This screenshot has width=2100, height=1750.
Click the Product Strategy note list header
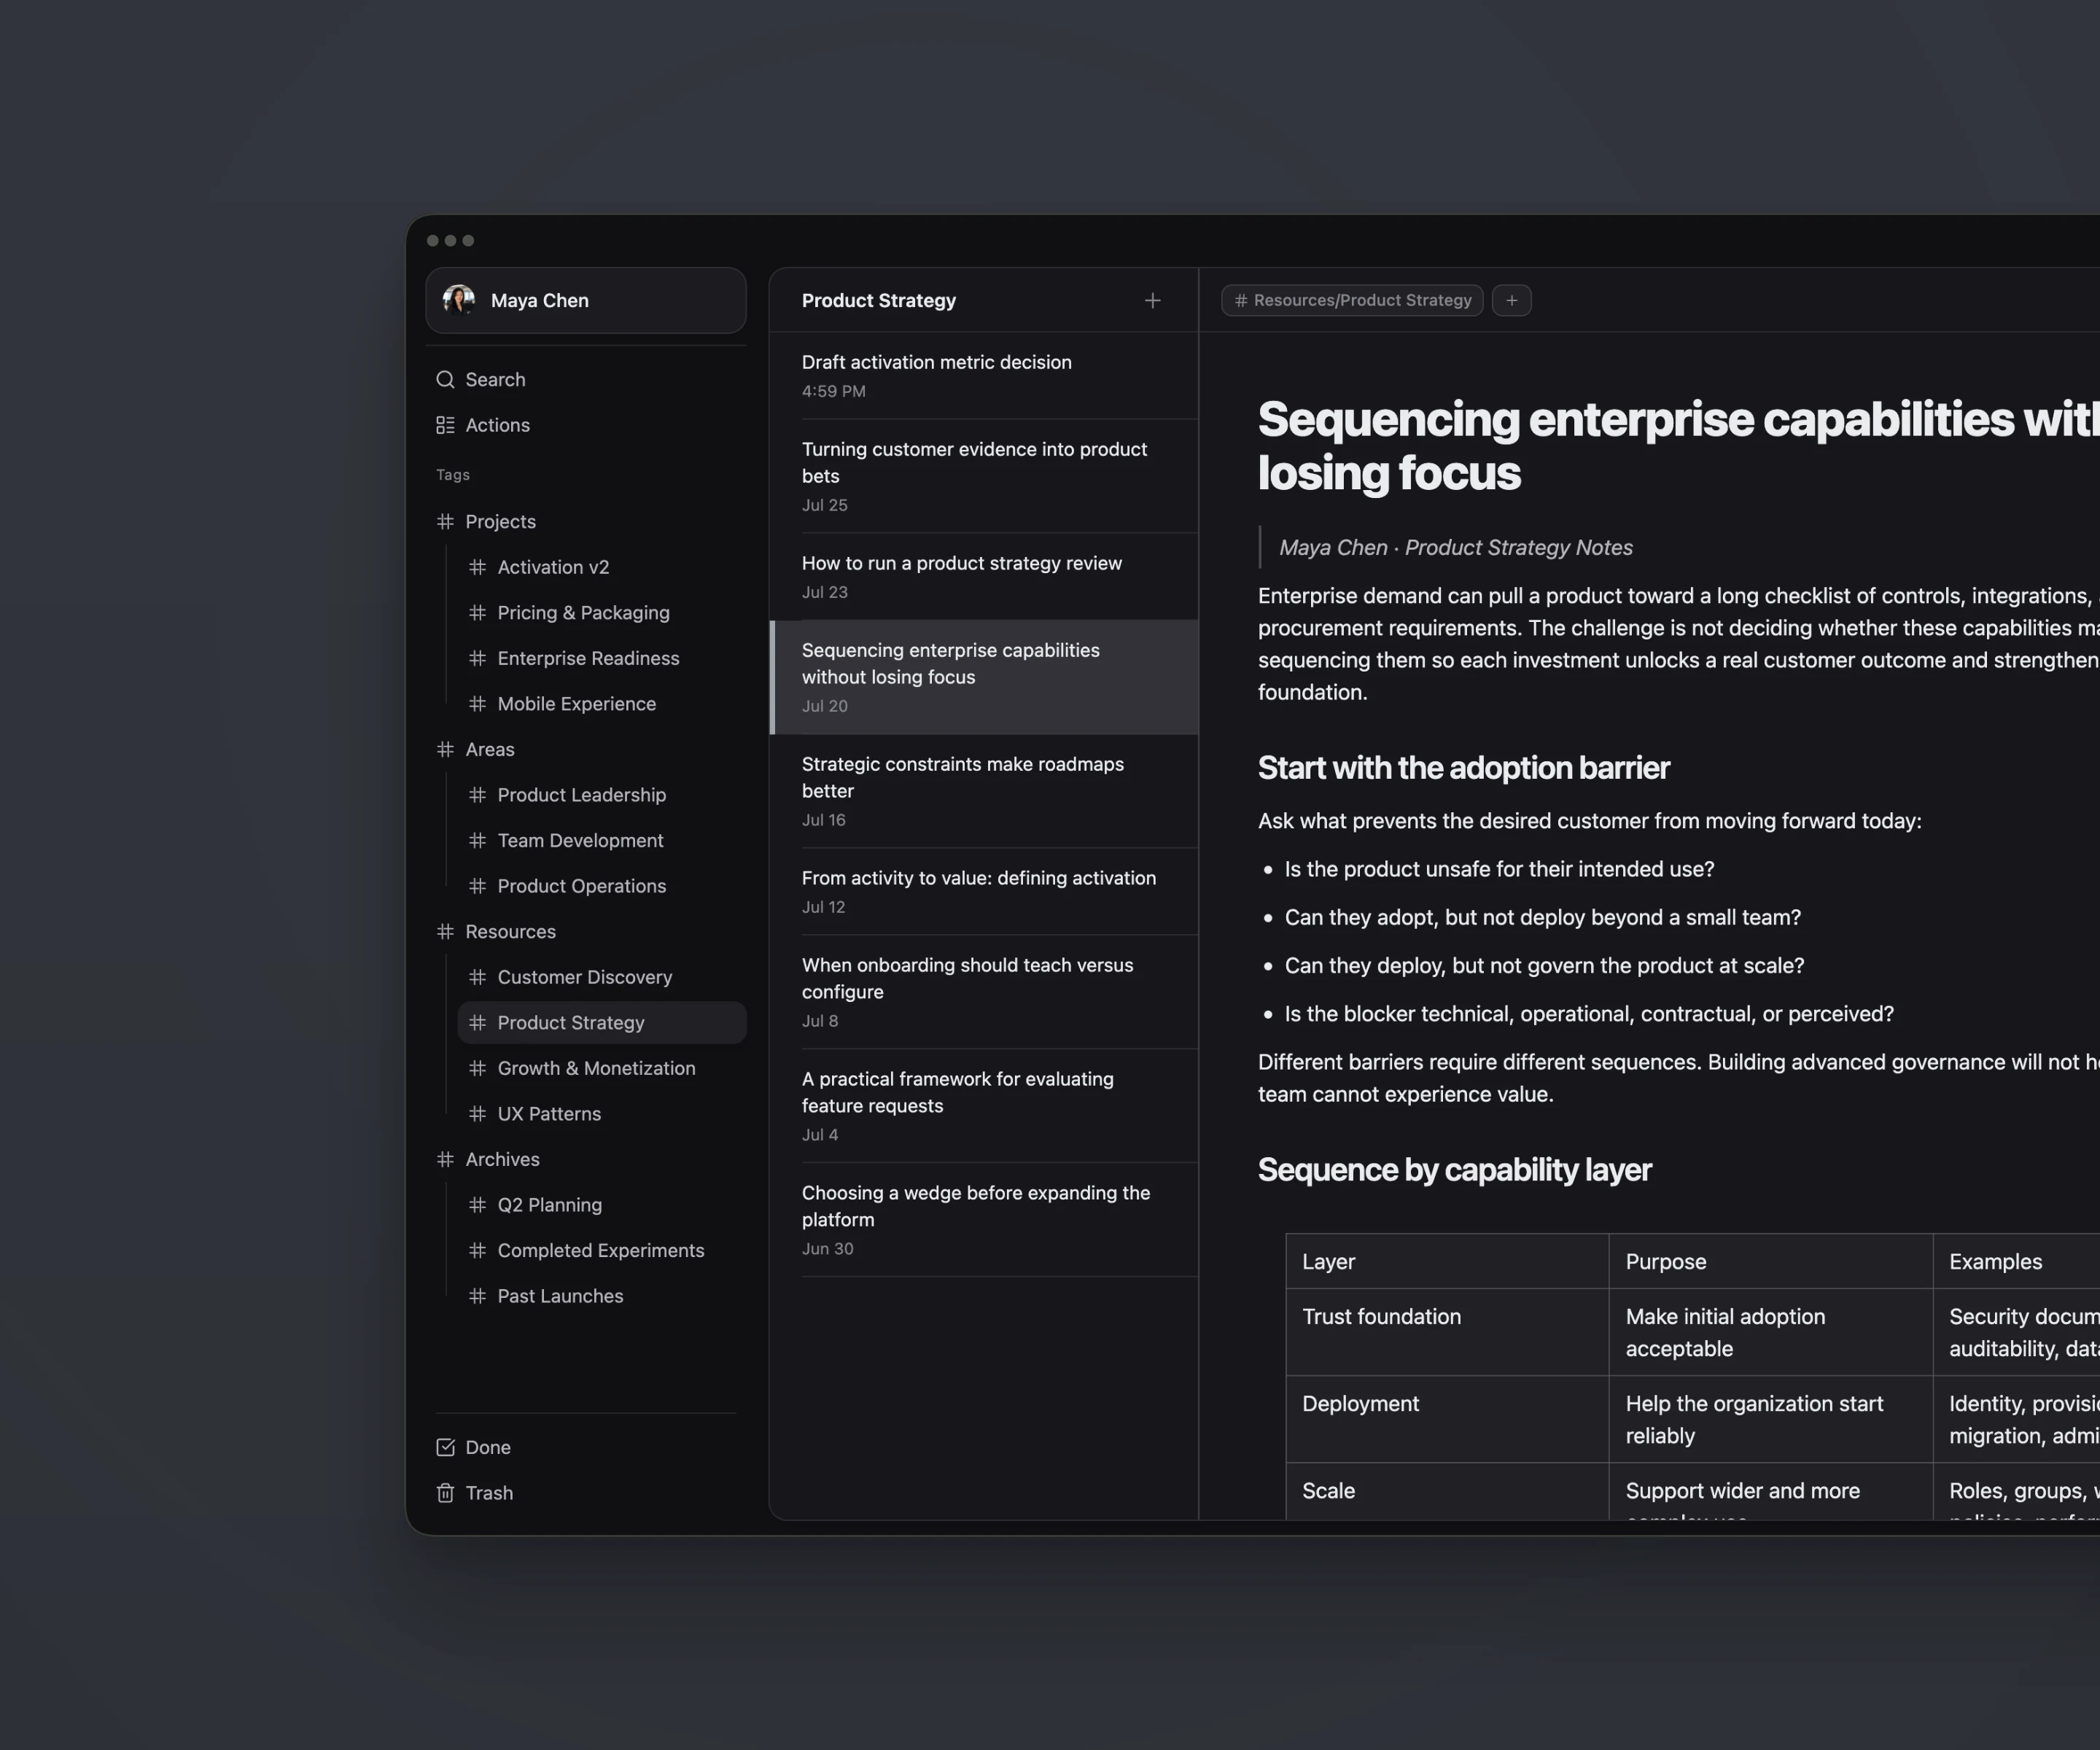[879, 300]
